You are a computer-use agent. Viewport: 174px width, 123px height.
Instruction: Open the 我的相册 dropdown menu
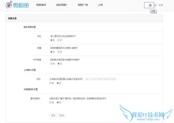pyautogui.click(x=62, y=5)
